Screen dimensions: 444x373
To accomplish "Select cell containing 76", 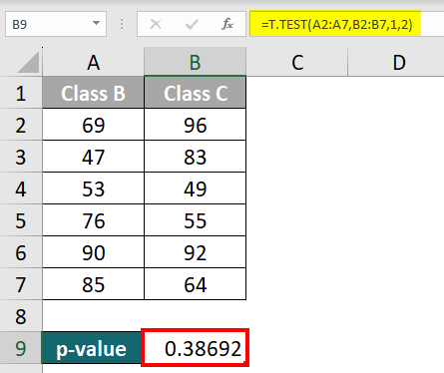I will tap(93, 220).
